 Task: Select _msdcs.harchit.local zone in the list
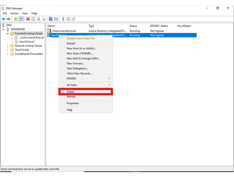coord(64,30)
